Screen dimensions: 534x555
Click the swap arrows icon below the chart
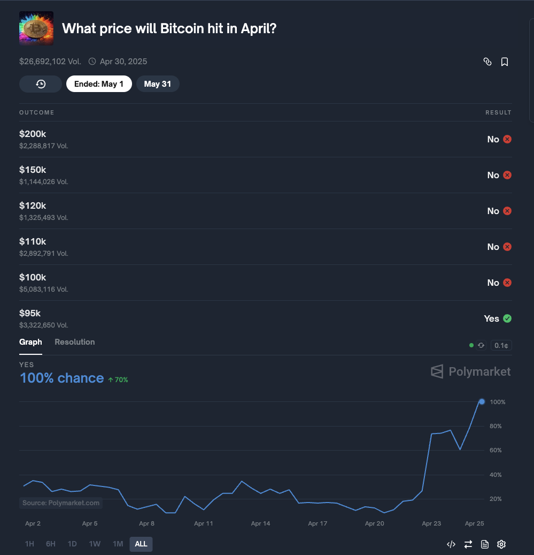(468, 544)
